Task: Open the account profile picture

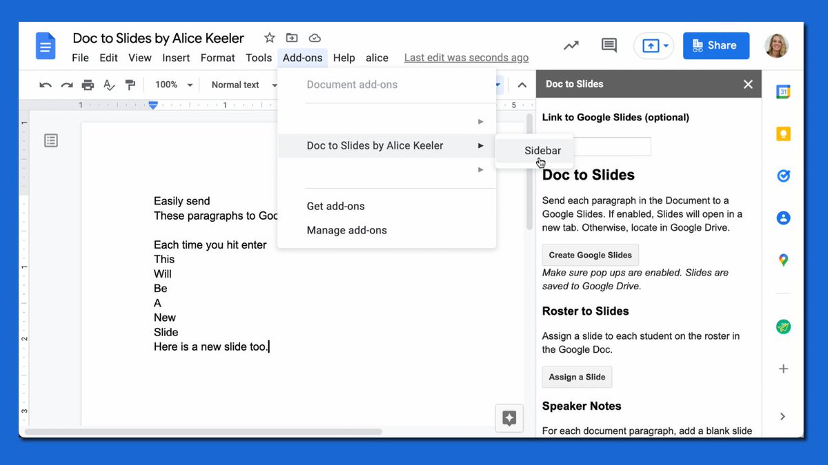Action: pyautogui.click(x=776, y=45)
